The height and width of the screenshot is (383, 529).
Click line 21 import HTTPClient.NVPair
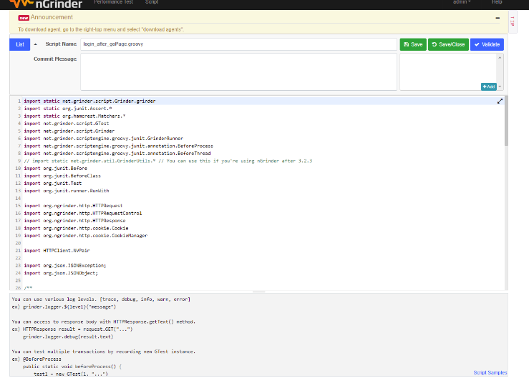pyautogui.click(x=57, y=250)
